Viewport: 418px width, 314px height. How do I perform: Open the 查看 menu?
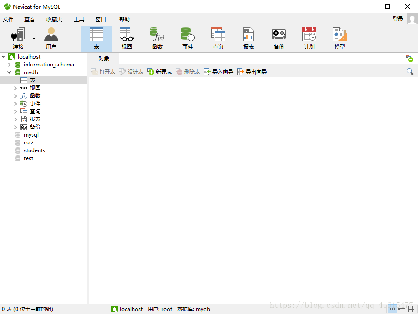[x=29, y=20]
